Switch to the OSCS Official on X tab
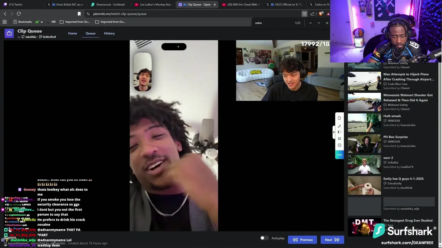 [285, 4]
